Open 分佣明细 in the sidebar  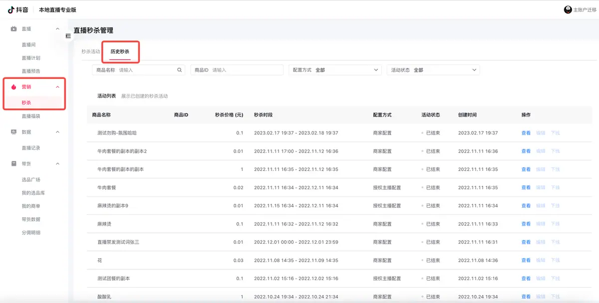31,232
